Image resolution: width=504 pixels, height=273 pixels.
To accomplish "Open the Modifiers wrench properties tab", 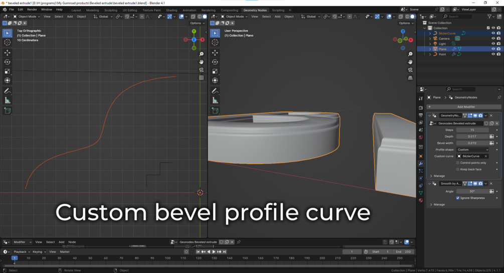I will point(421,164).
